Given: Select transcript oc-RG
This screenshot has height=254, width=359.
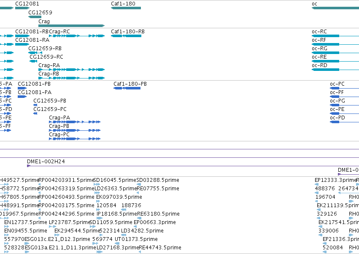Looking at the screenshot, I should pos(335,53).
